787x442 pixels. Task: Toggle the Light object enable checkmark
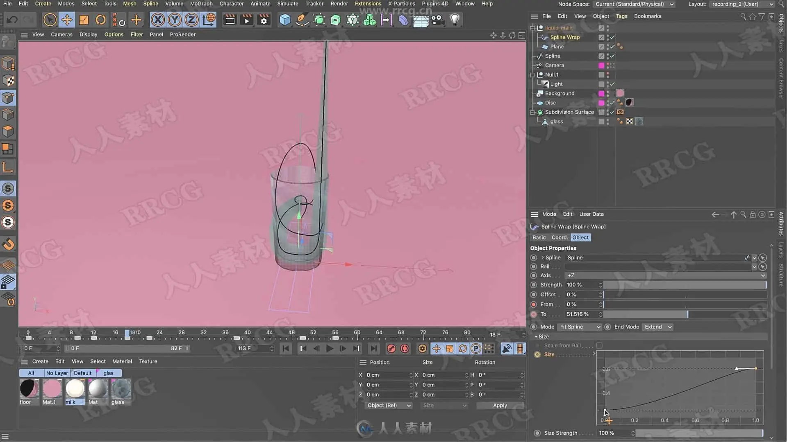(612, 84)
